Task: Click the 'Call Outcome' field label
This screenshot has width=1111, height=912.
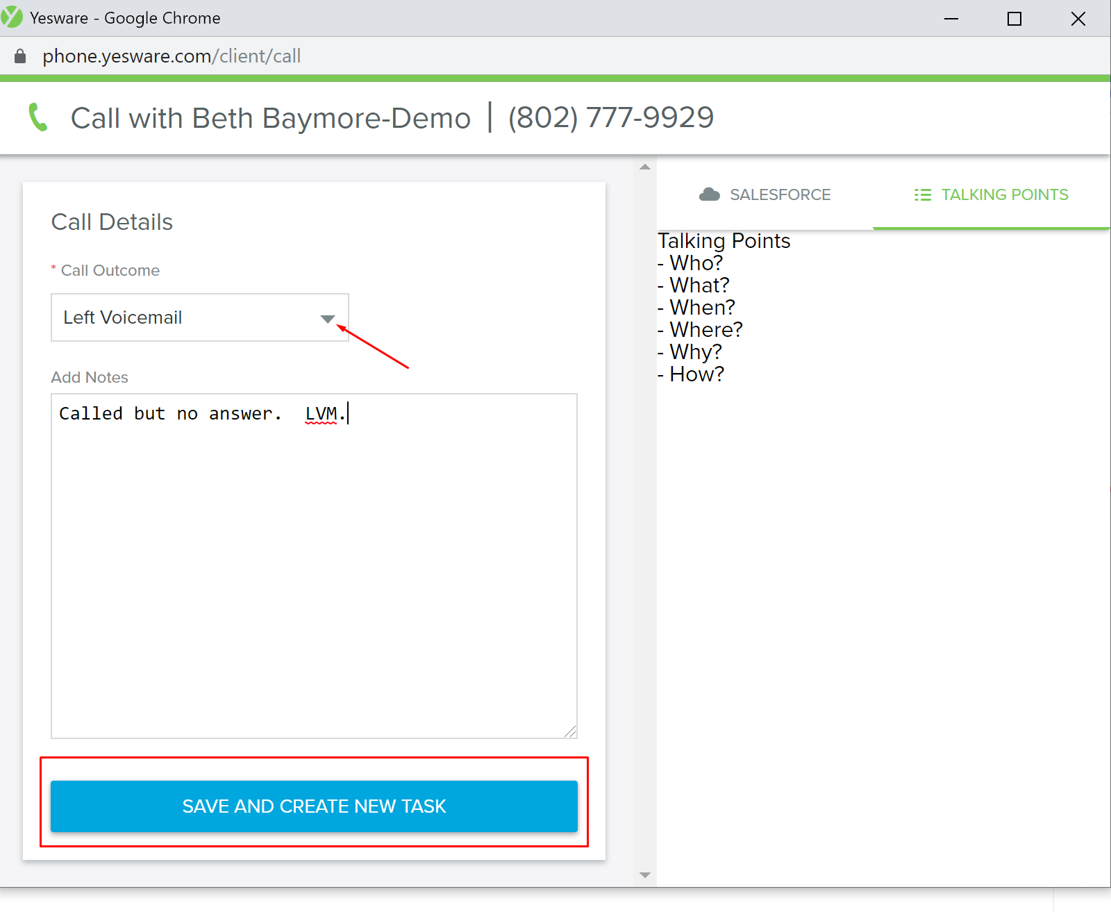Action: coord(110,270)
